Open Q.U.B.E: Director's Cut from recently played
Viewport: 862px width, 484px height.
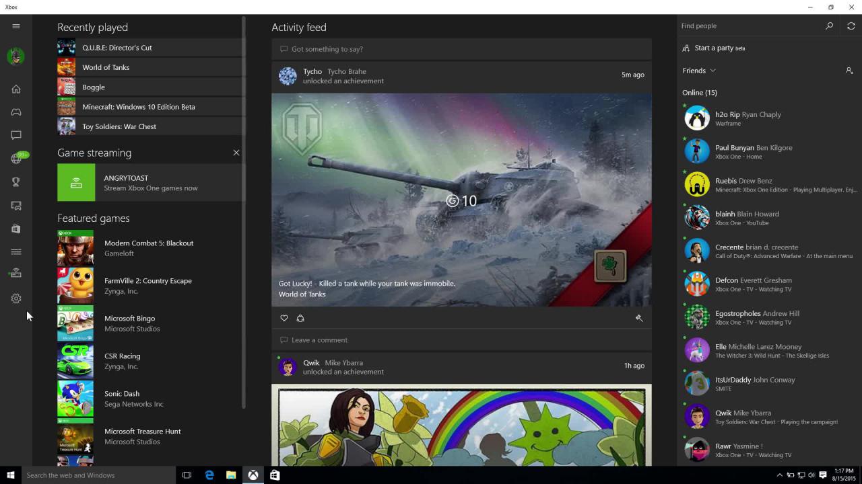151,48
